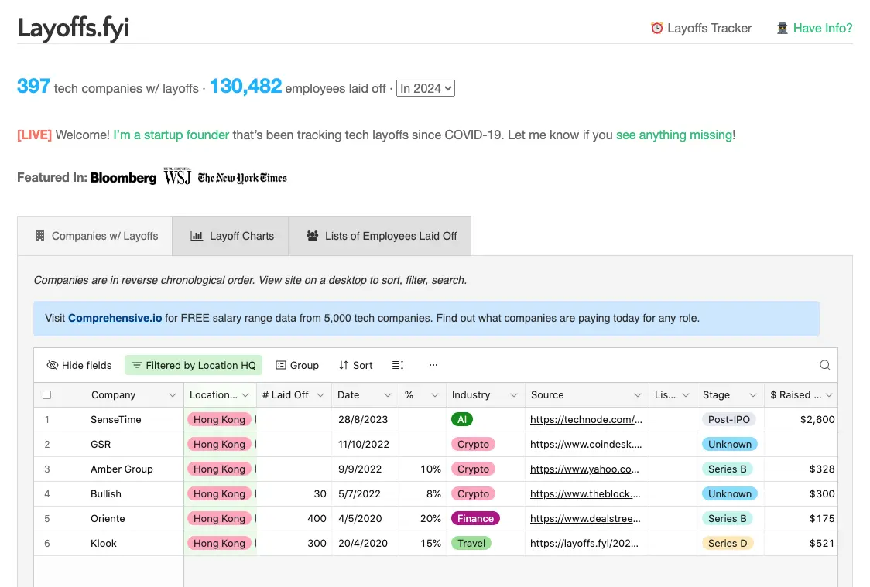
Task: Click the Bloomberg logo
Action: [123, 178]
